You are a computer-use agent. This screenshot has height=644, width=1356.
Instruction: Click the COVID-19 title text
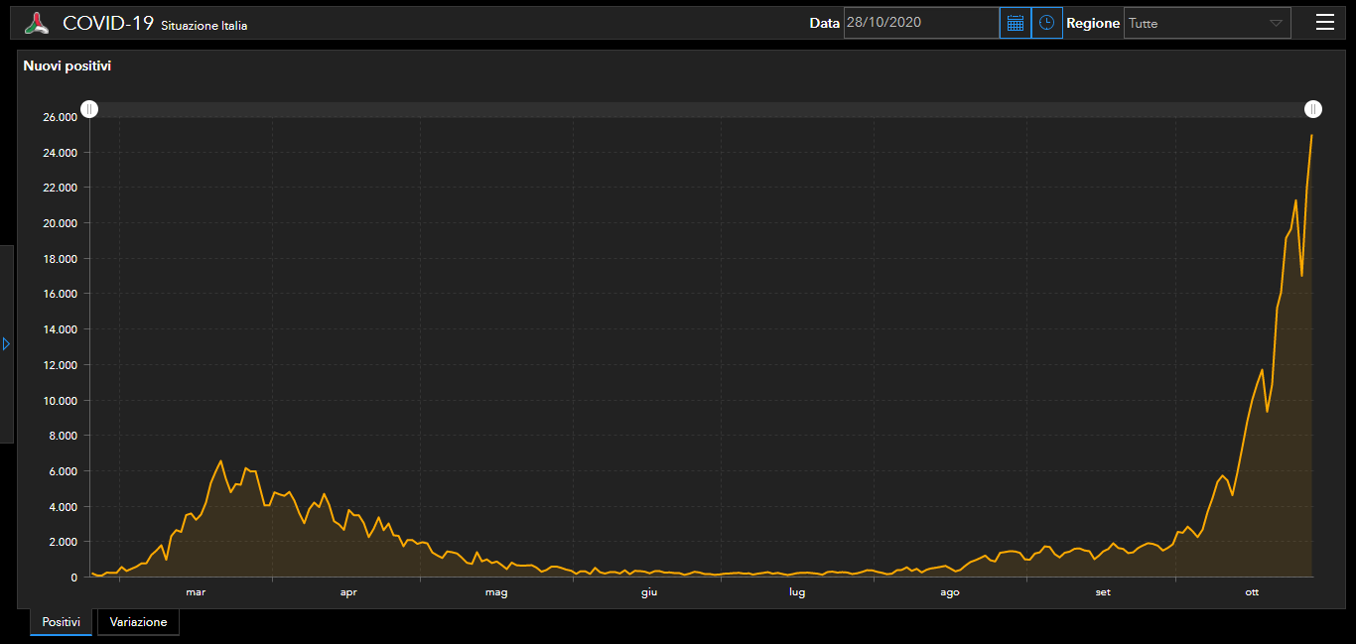pos(108,24)
